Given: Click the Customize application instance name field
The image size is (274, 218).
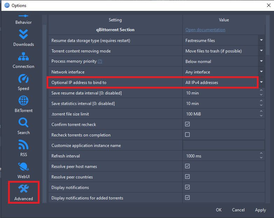Looking at the screenshot, I should pyautogui.click(x=224, y=145).
